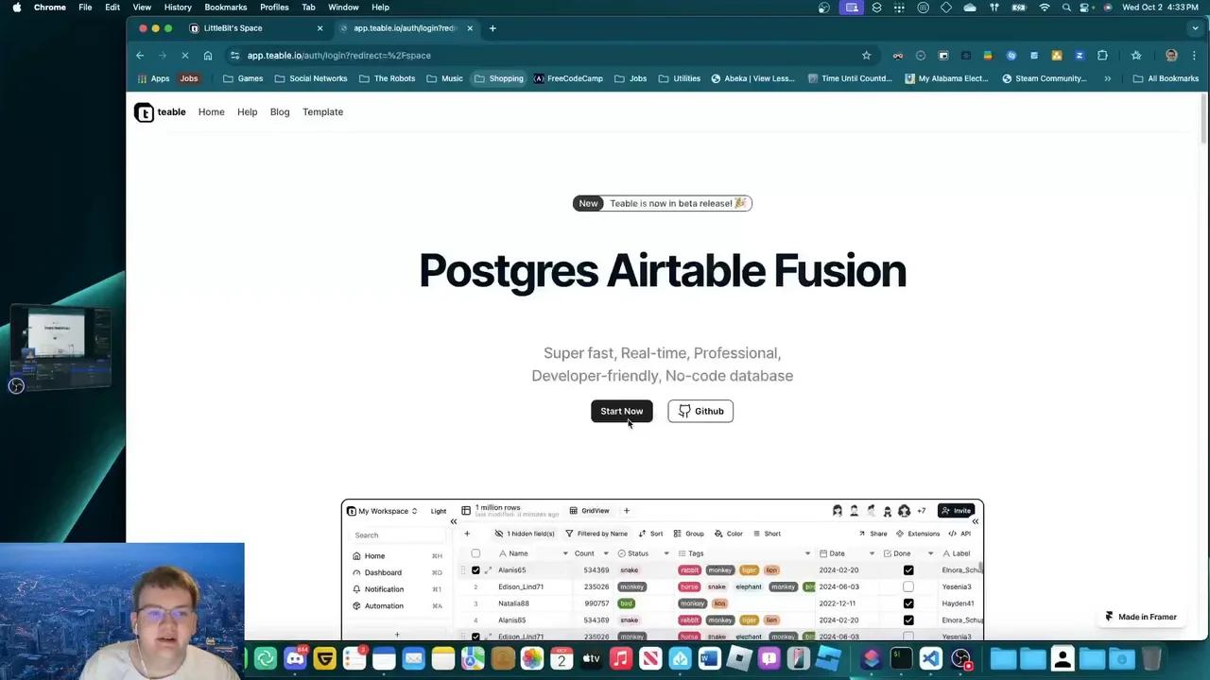Open Wi-Fi status in the menu bar
The width and height of the screenshot is (1210, 680).
(x=1044, y=8)
